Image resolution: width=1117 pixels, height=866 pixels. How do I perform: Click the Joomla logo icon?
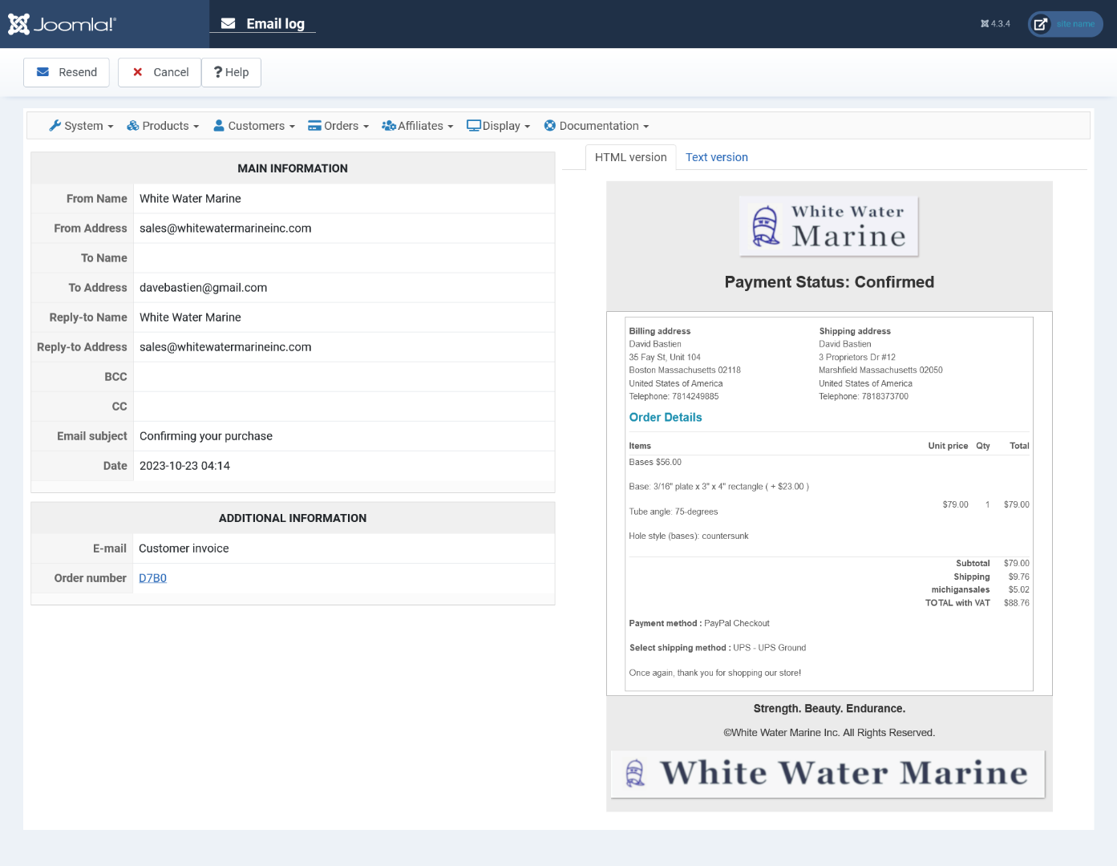(x=19, y=24)
